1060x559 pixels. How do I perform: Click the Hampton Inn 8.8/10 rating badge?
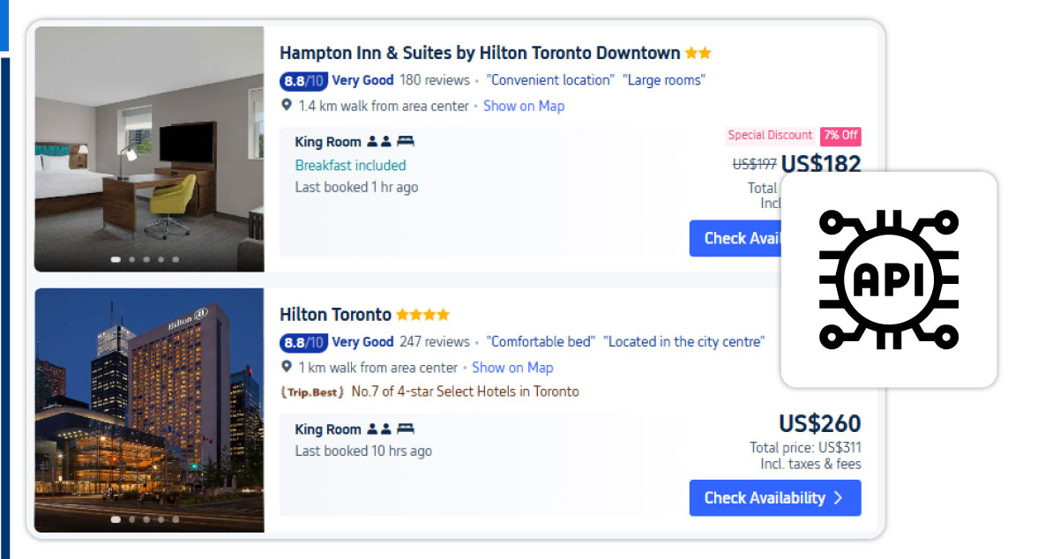(303, 81)
